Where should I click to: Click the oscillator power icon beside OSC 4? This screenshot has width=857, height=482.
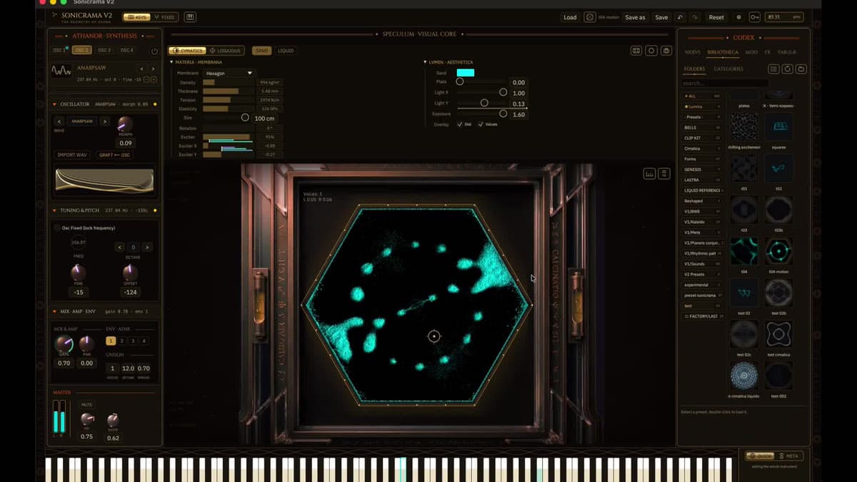click(154, 51)
